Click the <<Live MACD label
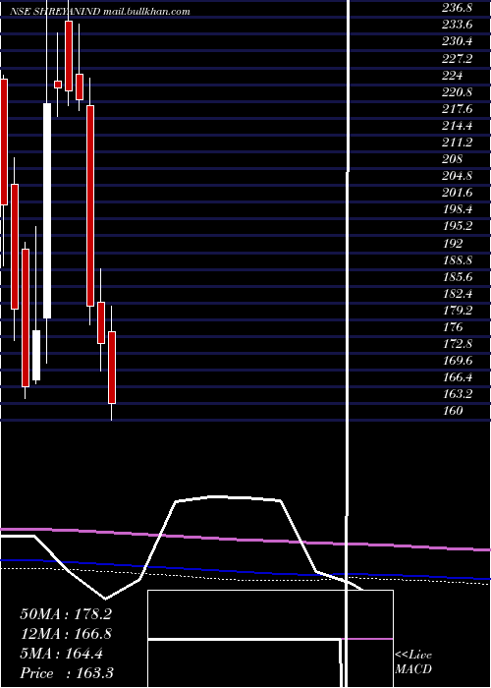The width and height of the screenshot is (491, 688). pyautogui.click(x=413, y=662)
